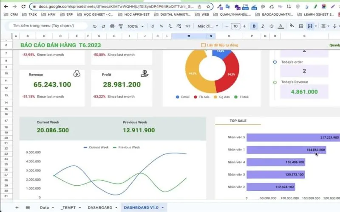Click the font size input field
The height and width of the screenshot is (212, 340).
point(235,26)
